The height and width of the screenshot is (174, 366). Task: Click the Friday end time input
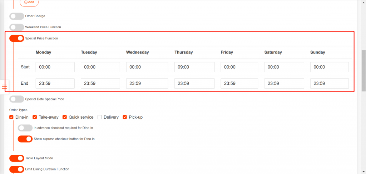pyautogui.click(x=239, y=84)
